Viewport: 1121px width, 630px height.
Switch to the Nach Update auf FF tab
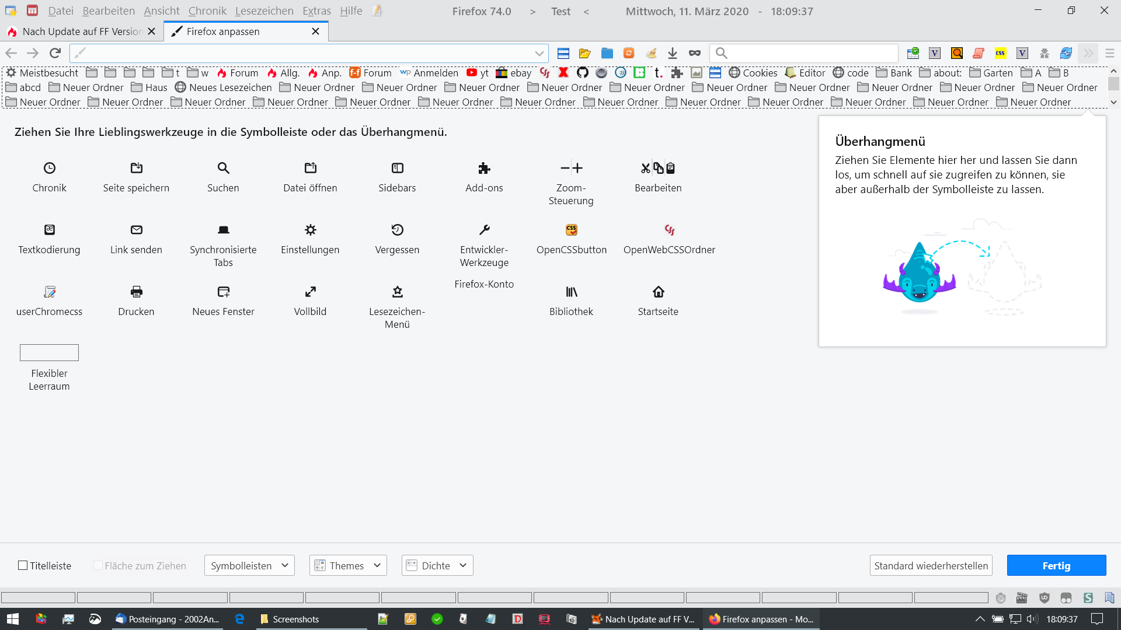pyautogui.click(x=82, y=32)
